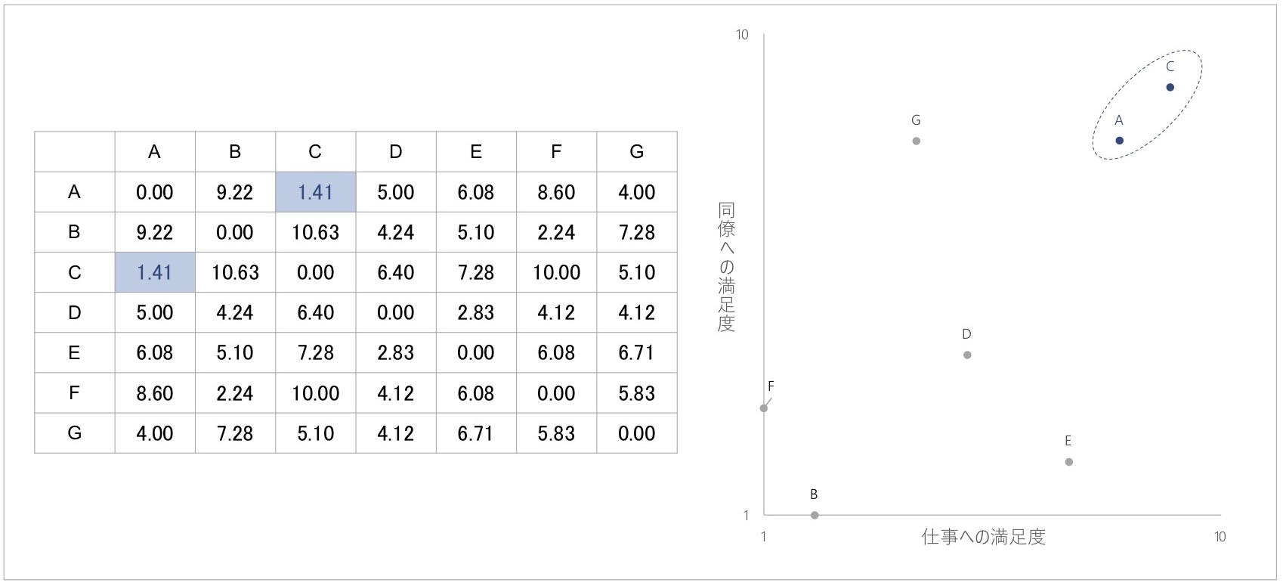Click the x-axis title 仕事への満足度

(983, 537)
